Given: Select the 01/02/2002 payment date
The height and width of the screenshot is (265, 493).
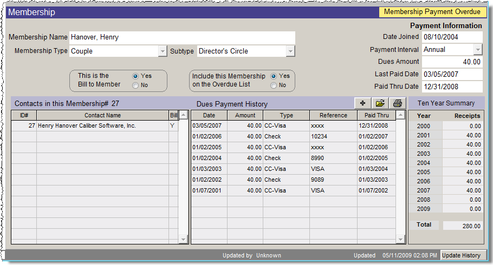Looking at the screenshot, I should [x=207, y=180].
